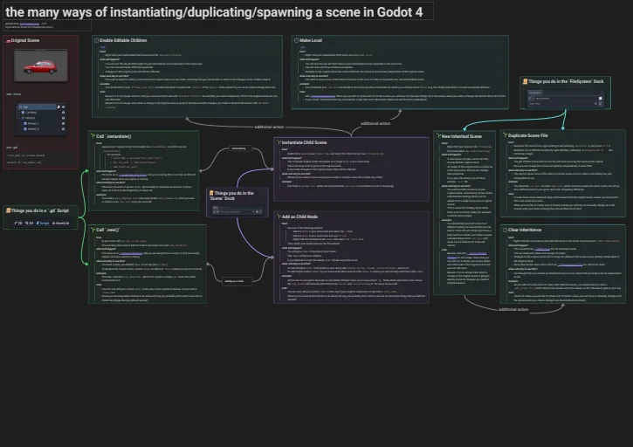The image size is (633, 447).
Task: Open the blue link under the main title
Action: pos(30,24)
